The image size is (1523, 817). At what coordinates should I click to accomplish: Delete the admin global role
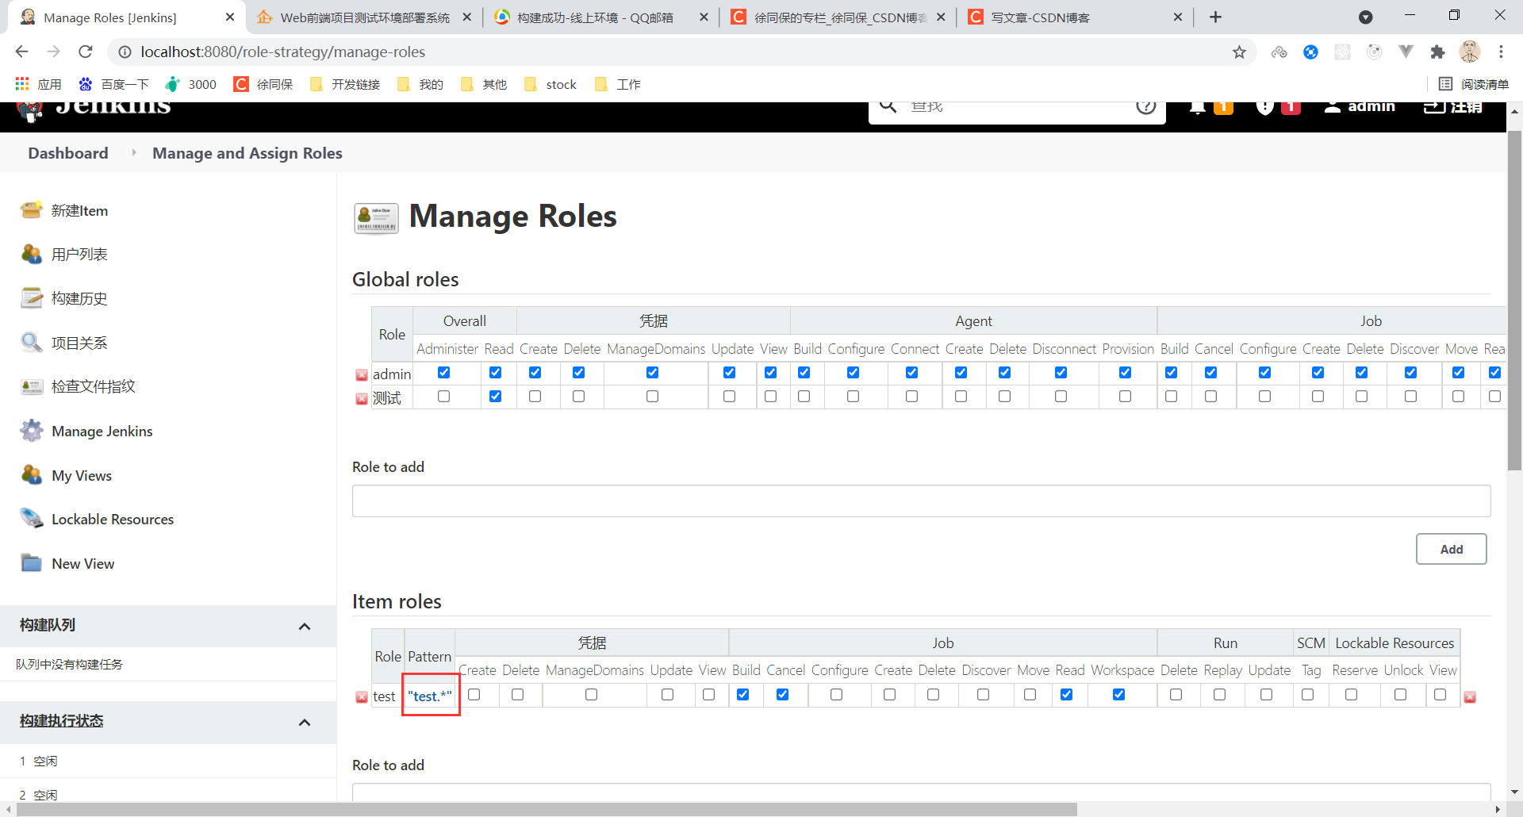point(363,374)
